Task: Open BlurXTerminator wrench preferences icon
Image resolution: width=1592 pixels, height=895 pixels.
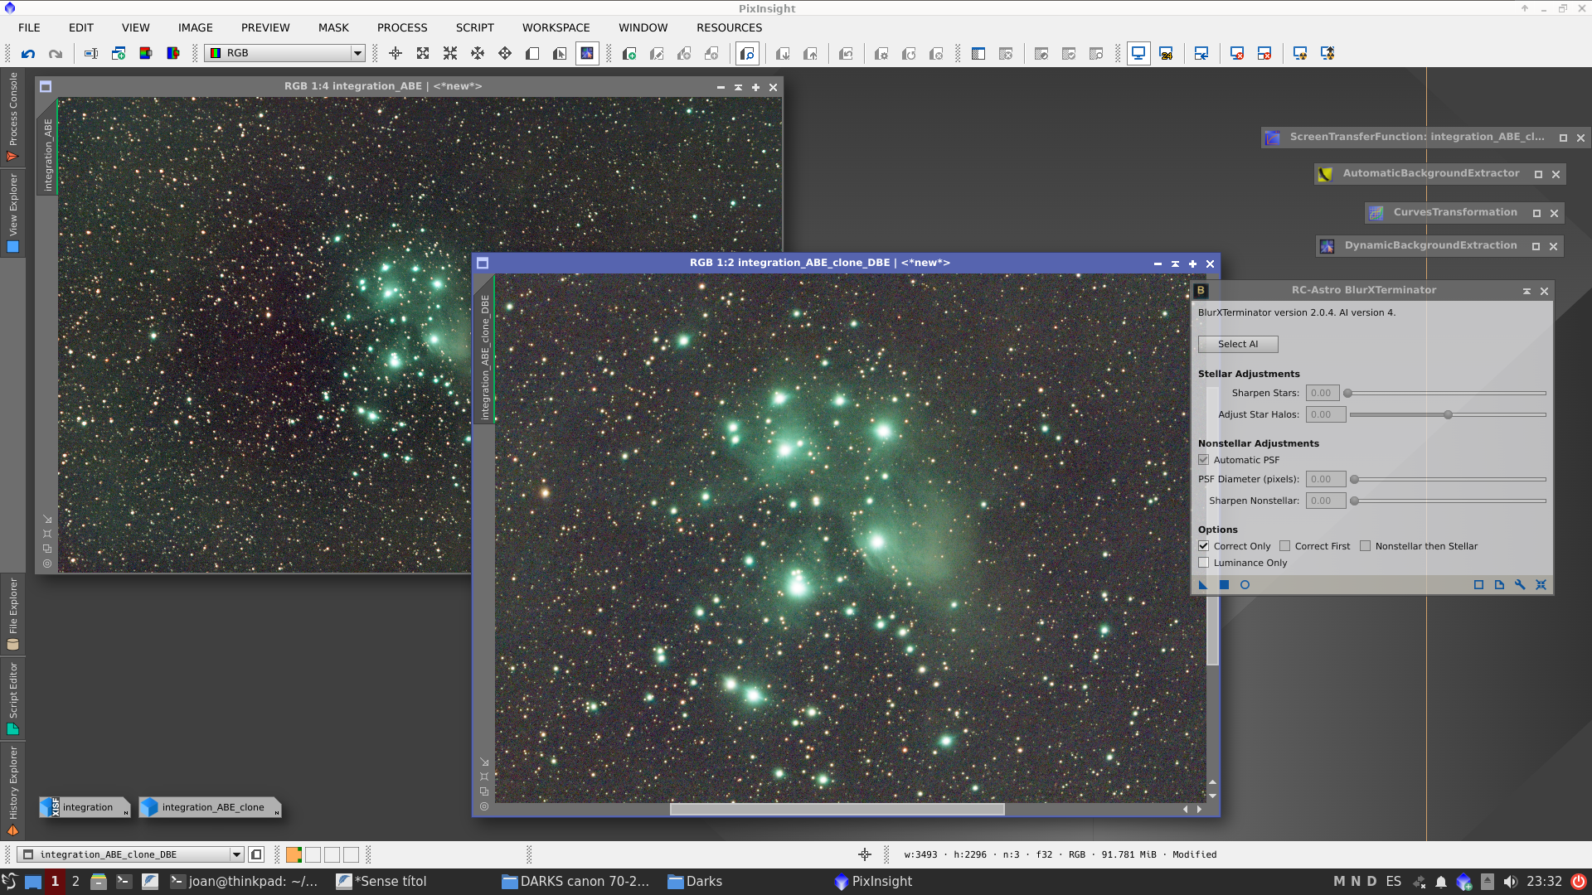Action: (x=1520, y=585)
